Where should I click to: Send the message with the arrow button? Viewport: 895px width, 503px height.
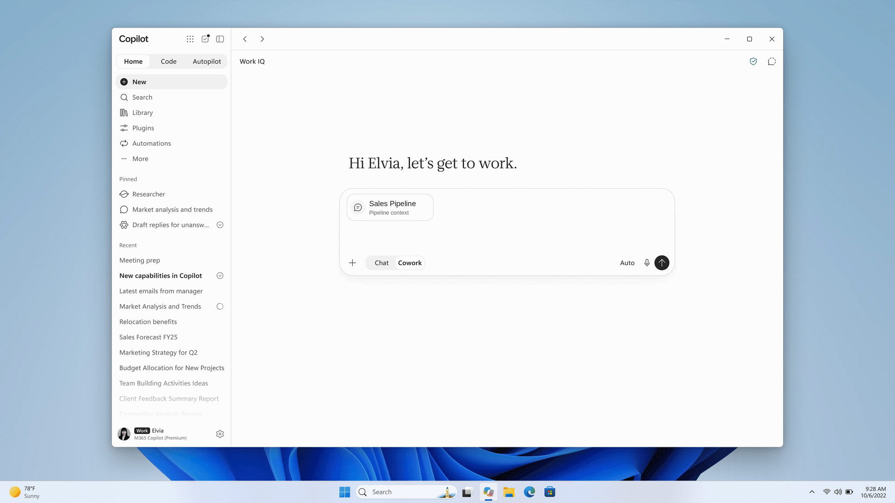[x=662, y=263]
